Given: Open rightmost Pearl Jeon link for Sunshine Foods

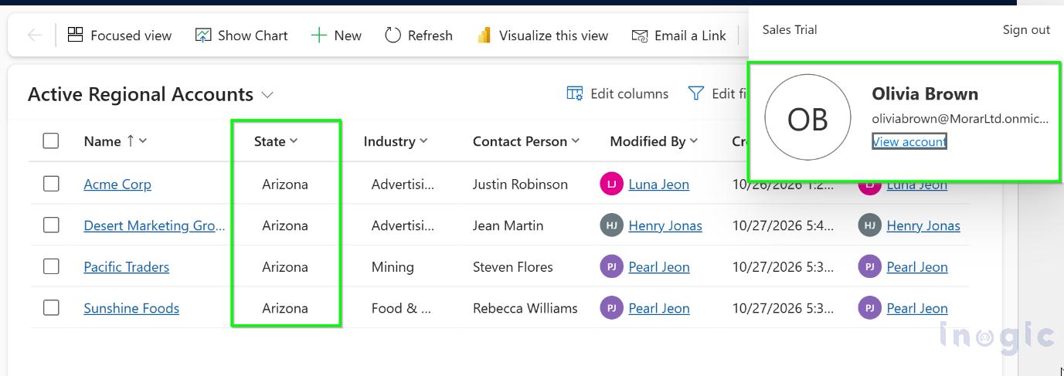Looking at the screenshot, I should click(x=917, y=308).
